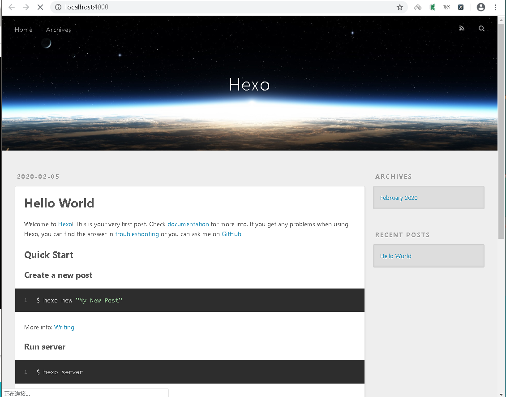Click the ARCHIVES sidebar heading
Screen dimensions: 506x397
393,177
